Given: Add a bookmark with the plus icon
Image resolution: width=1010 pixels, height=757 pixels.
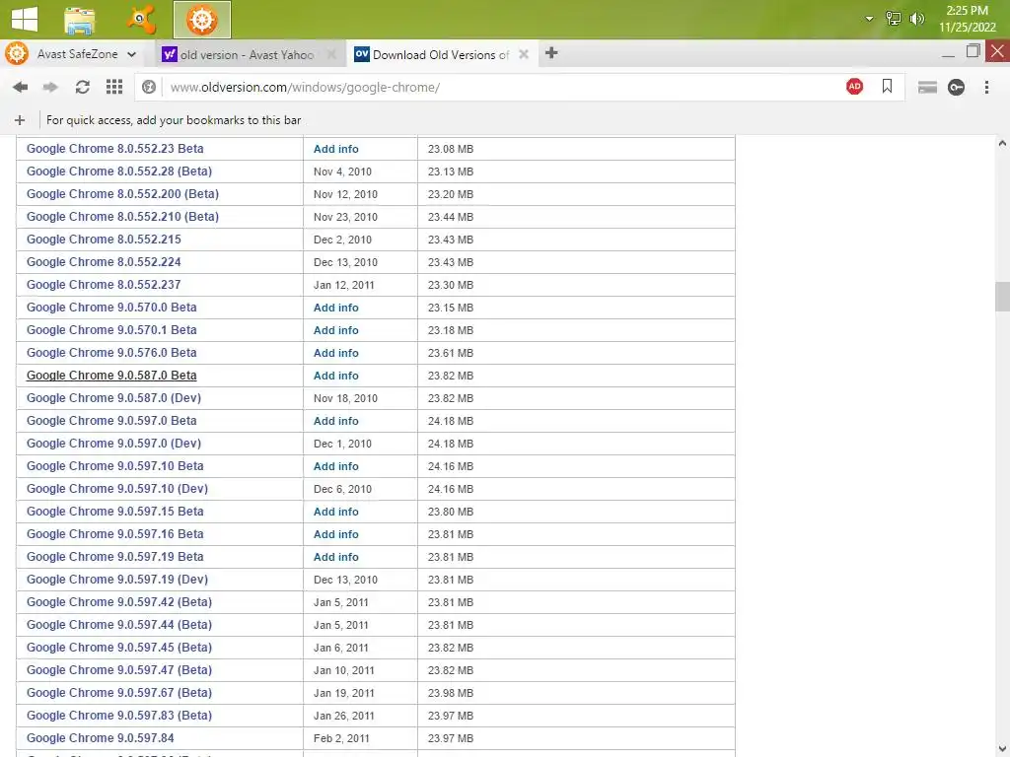Looking at the screenshot, I should 20,120.
